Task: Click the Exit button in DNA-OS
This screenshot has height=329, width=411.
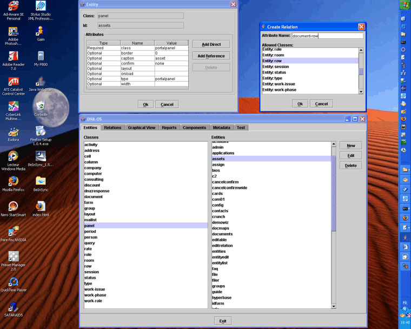Action: (x=223, y=321)
